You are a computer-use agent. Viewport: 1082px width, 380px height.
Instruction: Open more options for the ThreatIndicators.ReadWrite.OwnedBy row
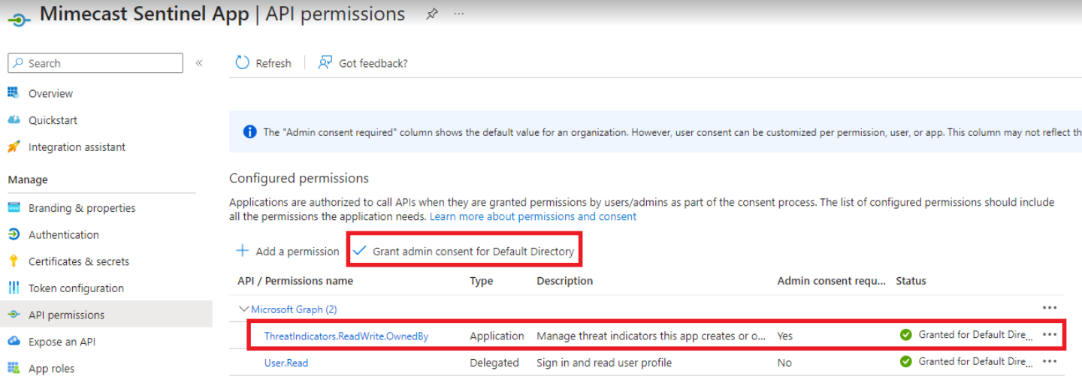[1050, 335]
